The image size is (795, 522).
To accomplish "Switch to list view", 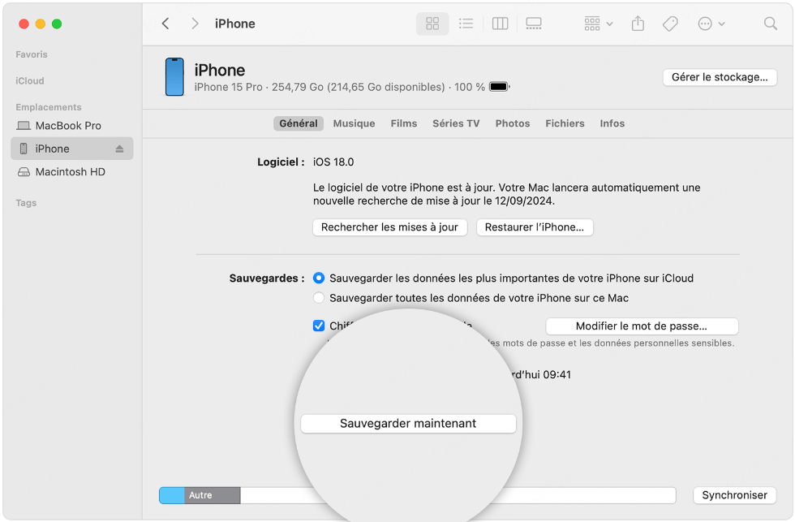I will [466, 24].
